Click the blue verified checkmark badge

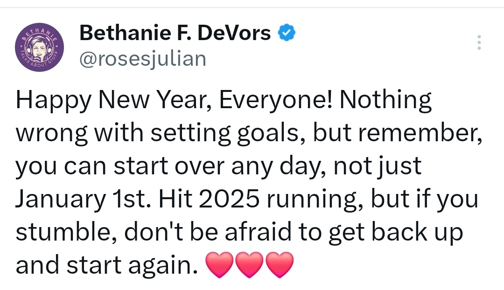287,33
